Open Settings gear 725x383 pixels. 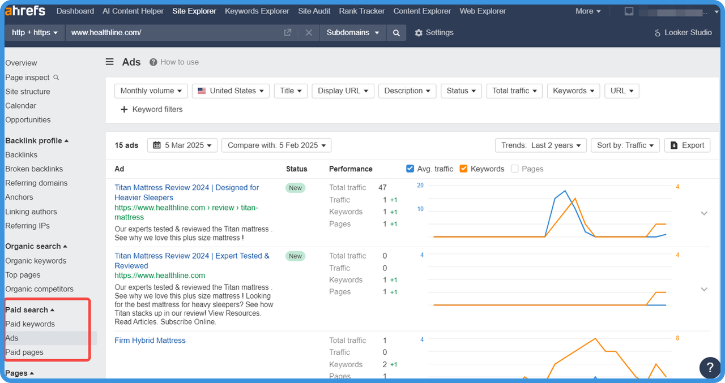tap(434, 33)
